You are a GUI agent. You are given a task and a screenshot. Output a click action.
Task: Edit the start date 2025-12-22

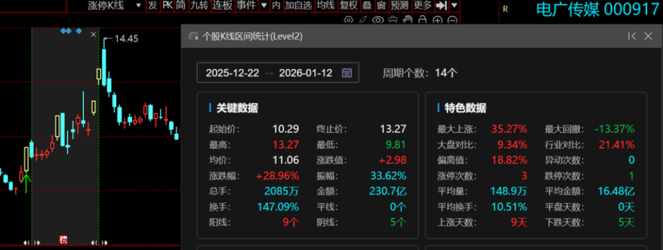pos(233,73)
